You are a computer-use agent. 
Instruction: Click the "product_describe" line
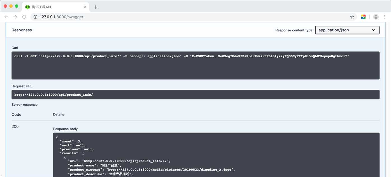100,174
